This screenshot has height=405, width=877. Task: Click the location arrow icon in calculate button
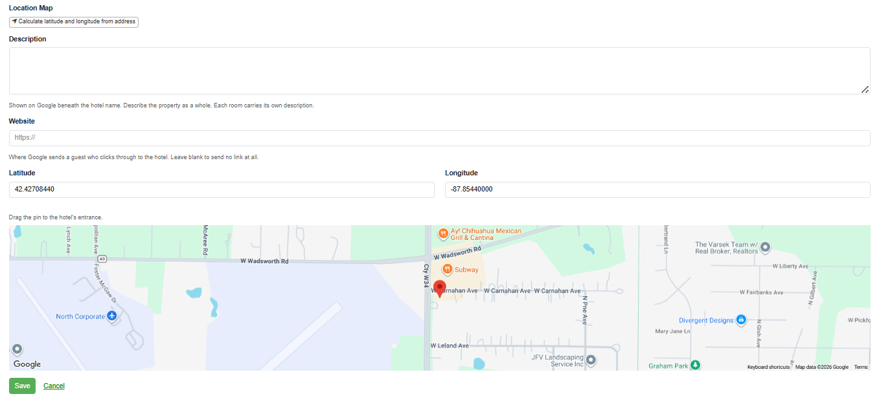pyautogui.click(x=14, y=21)
